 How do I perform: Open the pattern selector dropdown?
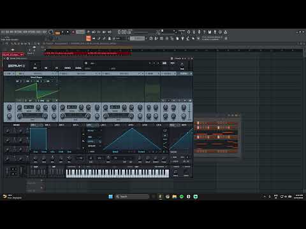pos(137,38)
